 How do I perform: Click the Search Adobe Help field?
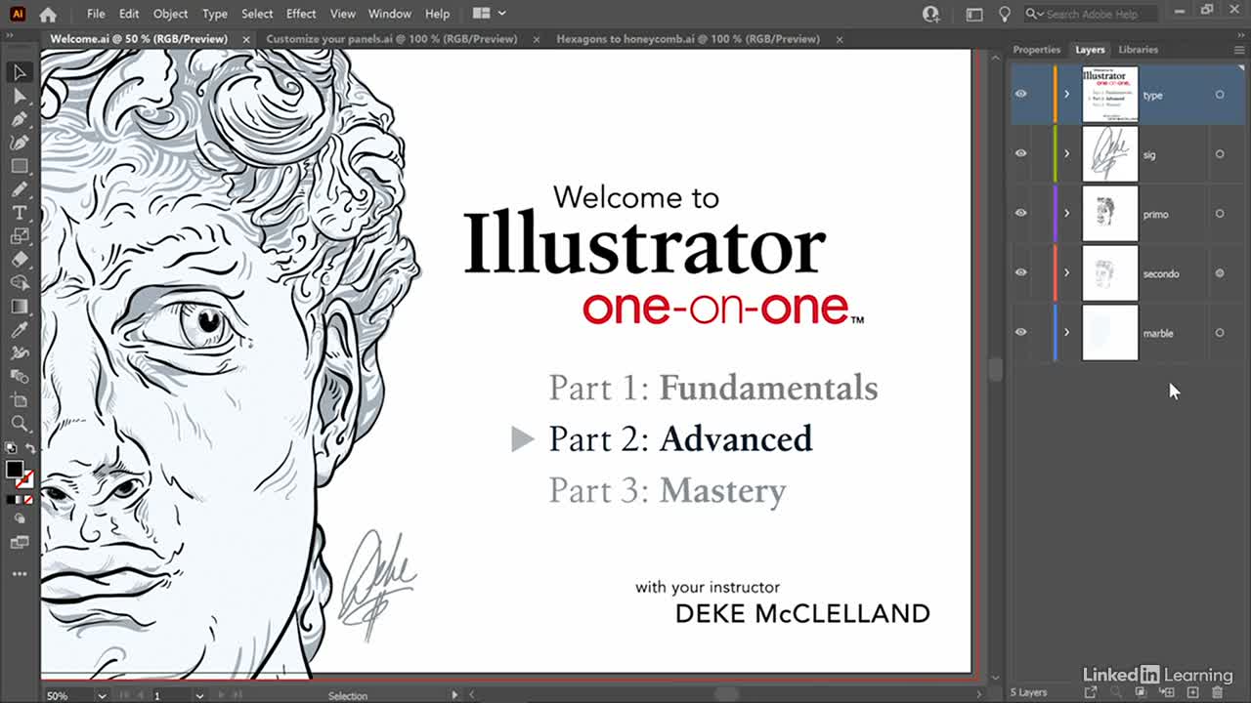(x=1092, y=14)
